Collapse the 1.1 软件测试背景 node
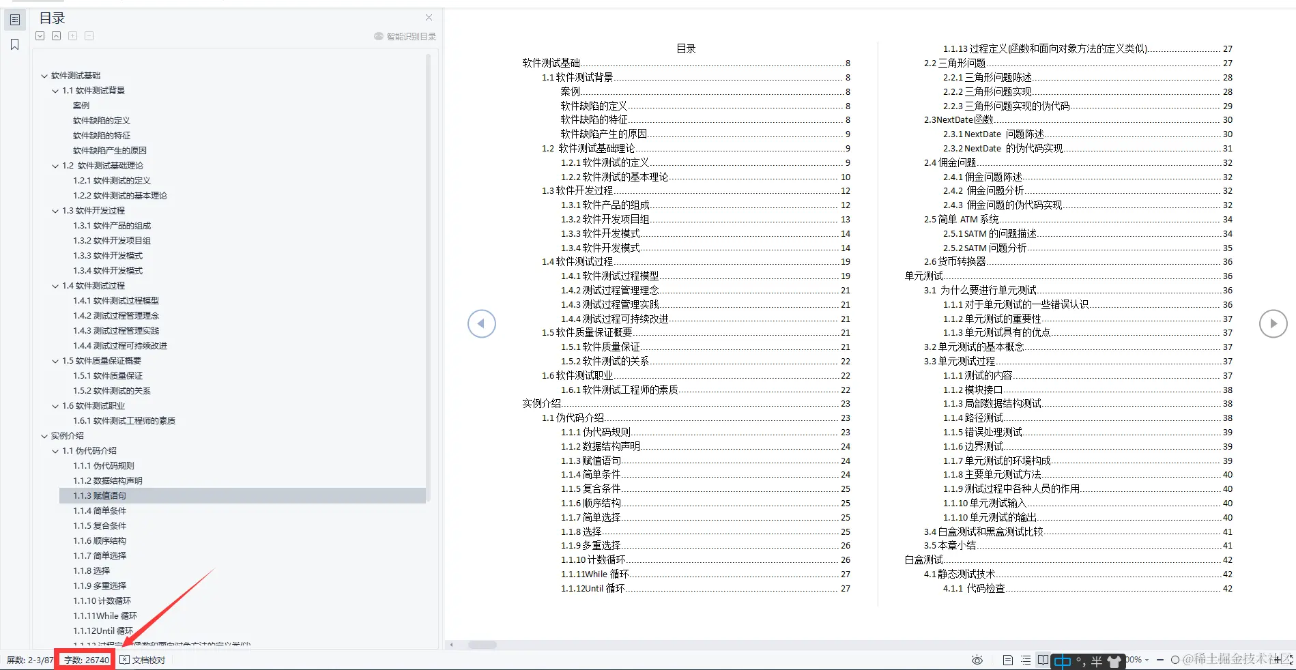Screen dimensions: 1296x670 point(55,91)
